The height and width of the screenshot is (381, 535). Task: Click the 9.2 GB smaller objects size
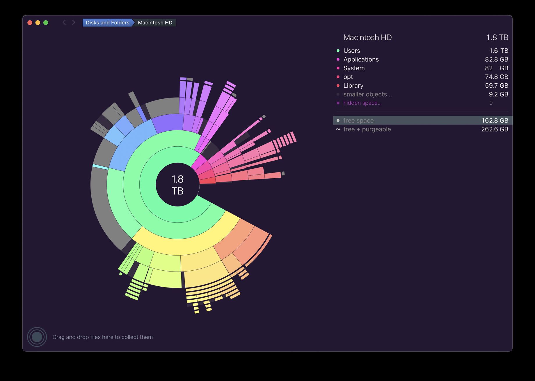pos(498,94)
